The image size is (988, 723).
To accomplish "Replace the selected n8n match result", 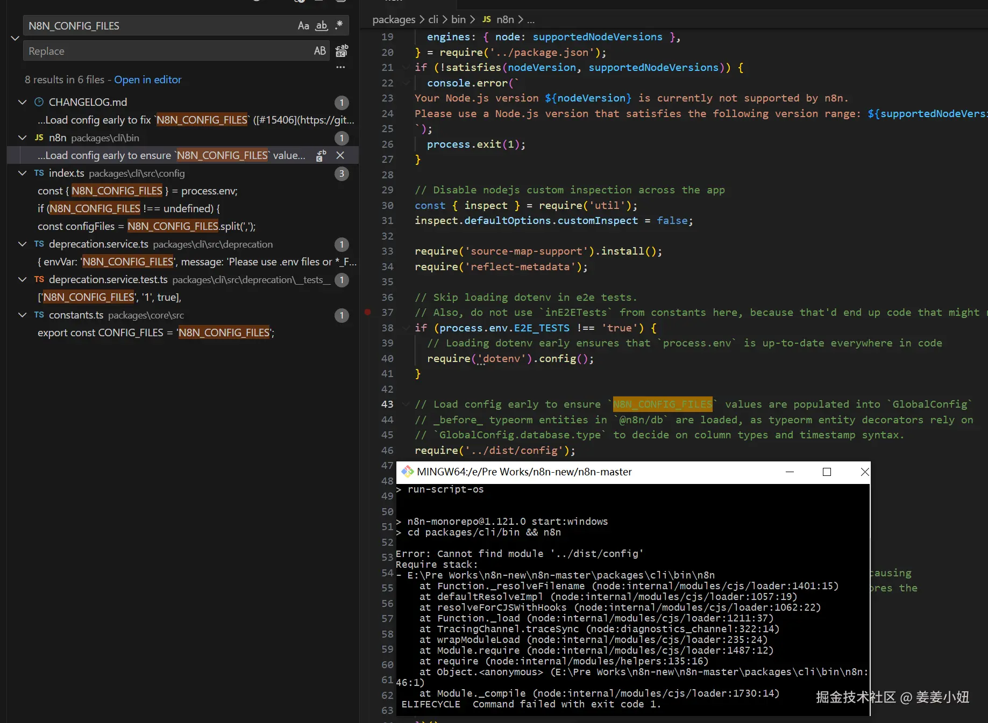I will (x=321, y=156).
